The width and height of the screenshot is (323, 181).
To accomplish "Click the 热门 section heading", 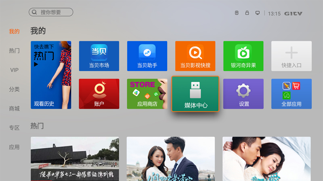I will pyautogui.click(x=37, y=126).
